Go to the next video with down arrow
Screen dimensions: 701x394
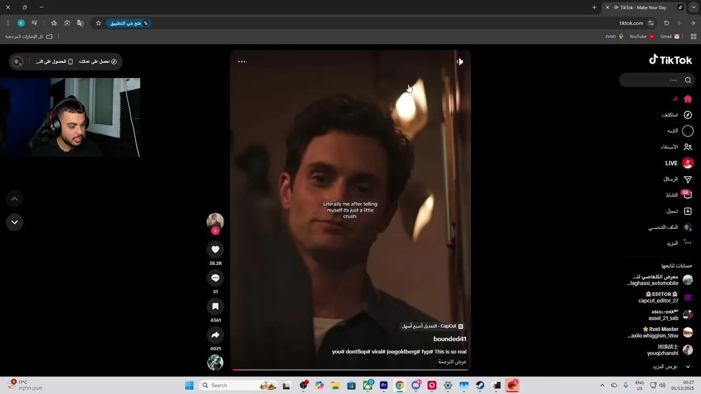pos(15,222)
